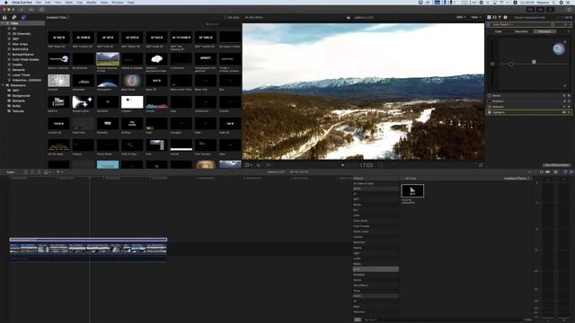Collapse the Titles category in sidebar
The height and width of the screenshot is (323, 575).
3,23
